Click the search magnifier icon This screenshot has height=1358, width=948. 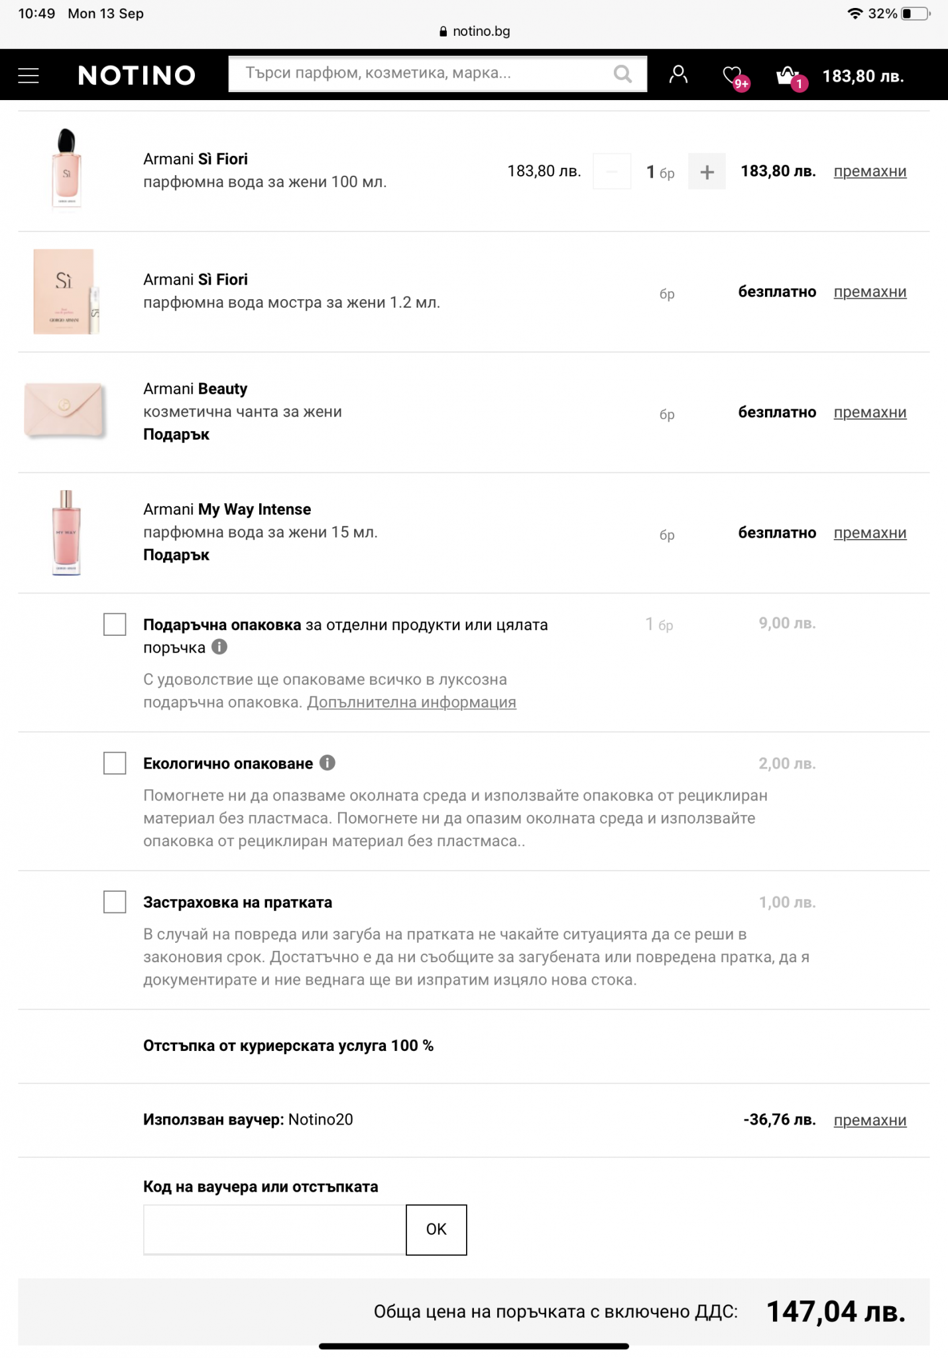(x=622, y=74)
